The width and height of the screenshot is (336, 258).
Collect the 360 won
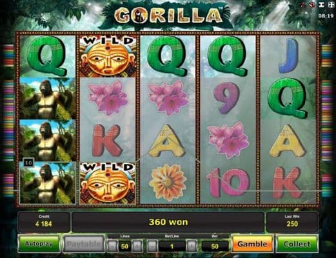pyautogui.click(x=297, y=244)
